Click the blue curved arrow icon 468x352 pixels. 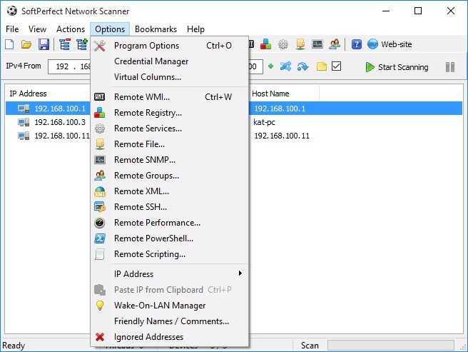[302, 66]
